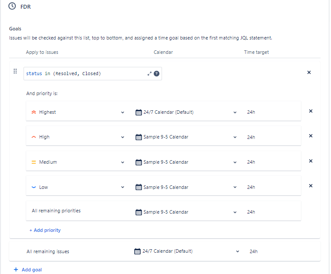Click the Add priority link
This screenshot has width=331, height=274.
point(45,230)
